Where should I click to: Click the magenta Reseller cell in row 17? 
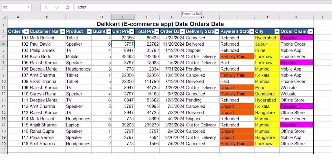point(296,125)
